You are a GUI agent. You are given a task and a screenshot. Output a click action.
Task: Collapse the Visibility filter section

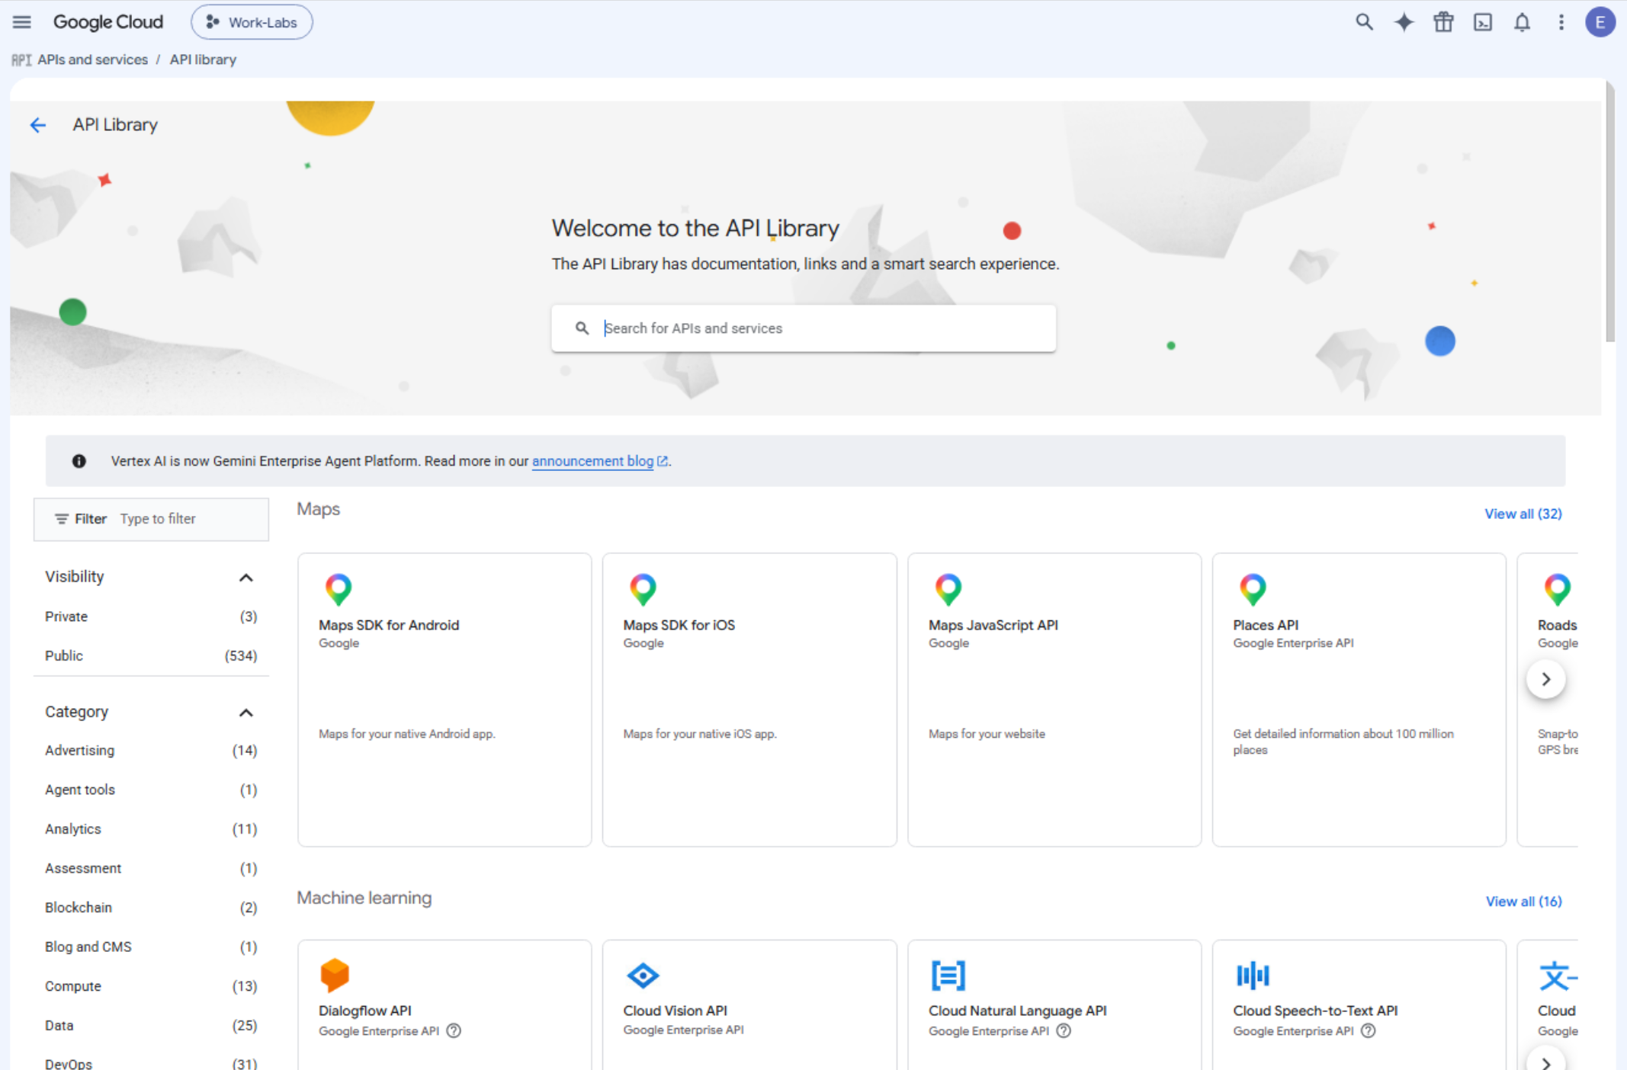(245, 578)
